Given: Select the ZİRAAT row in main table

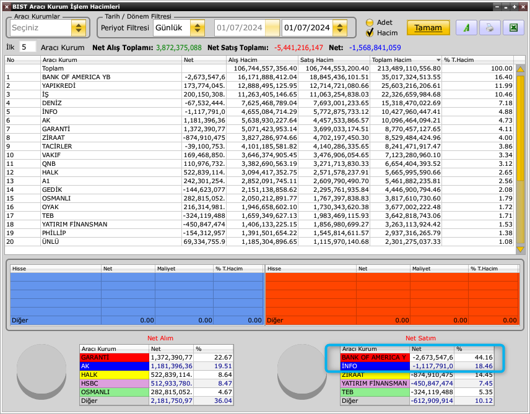Looking at the screenshot, I should [x=259, y=138].
